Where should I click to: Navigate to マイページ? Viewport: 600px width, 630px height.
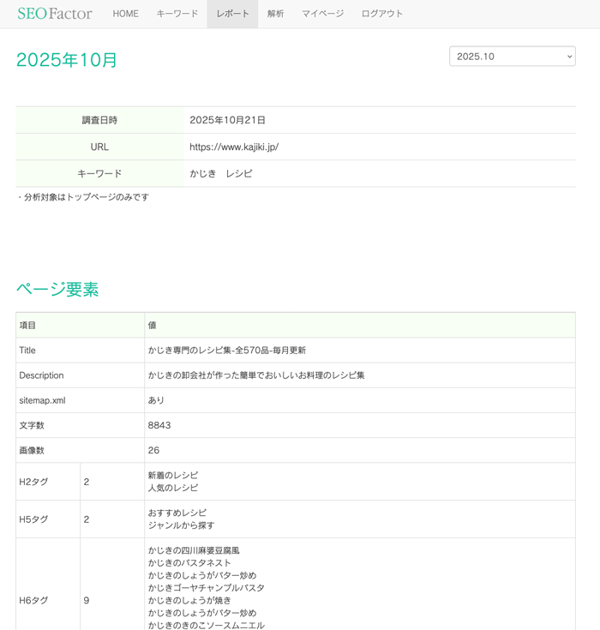coord(322,14)
